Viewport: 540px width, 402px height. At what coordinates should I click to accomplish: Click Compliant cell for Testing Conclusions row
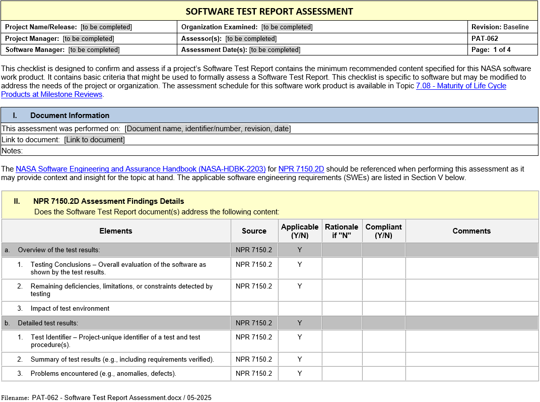(383, 268)
